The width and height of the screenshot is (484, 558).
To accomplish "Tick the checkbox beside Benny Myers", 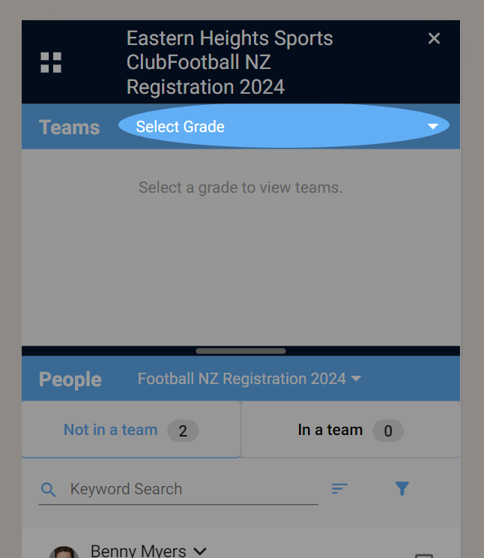I will coord(424,556).
